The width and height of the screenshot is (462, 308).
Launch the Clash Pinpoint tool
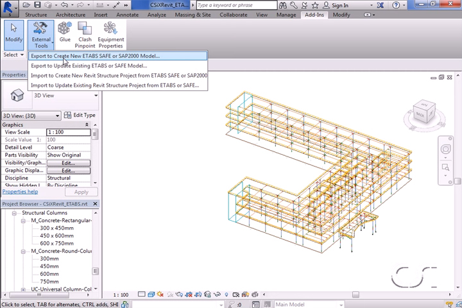click(x=85, y=35)
